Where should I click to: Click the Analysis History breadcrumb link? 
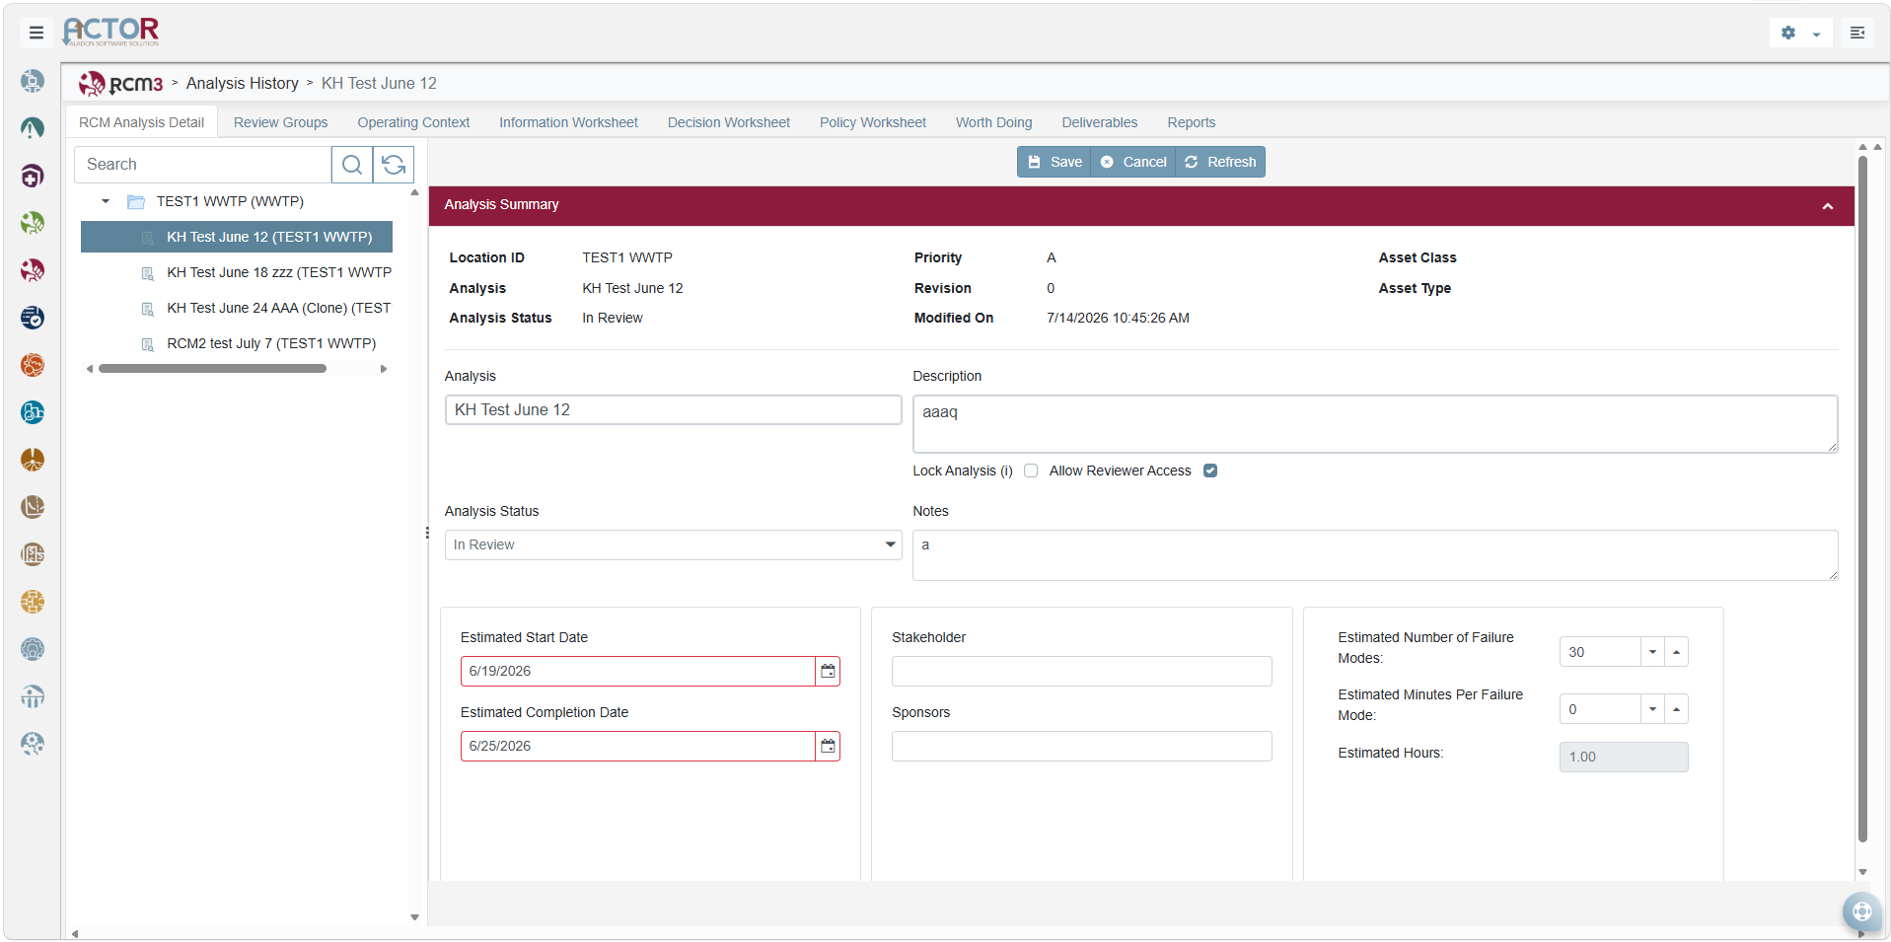coord(242,83)
